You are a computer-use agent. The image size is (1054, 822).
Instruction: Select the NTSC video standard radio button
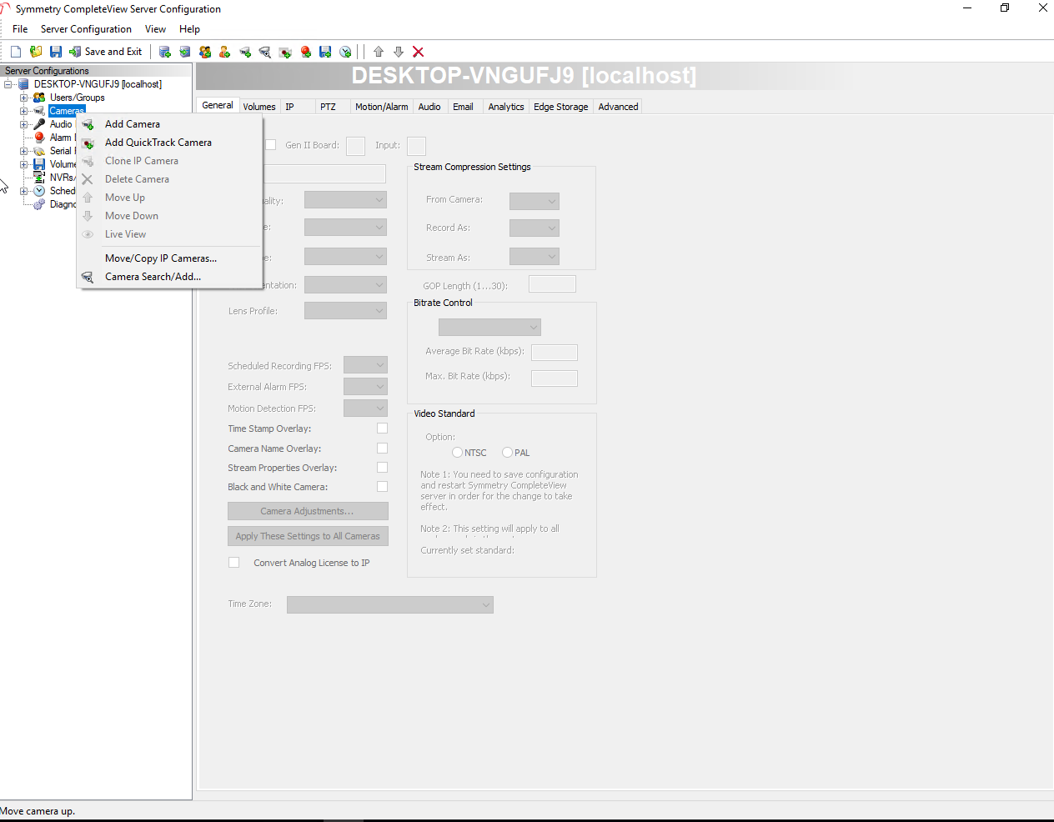point(457,453)
